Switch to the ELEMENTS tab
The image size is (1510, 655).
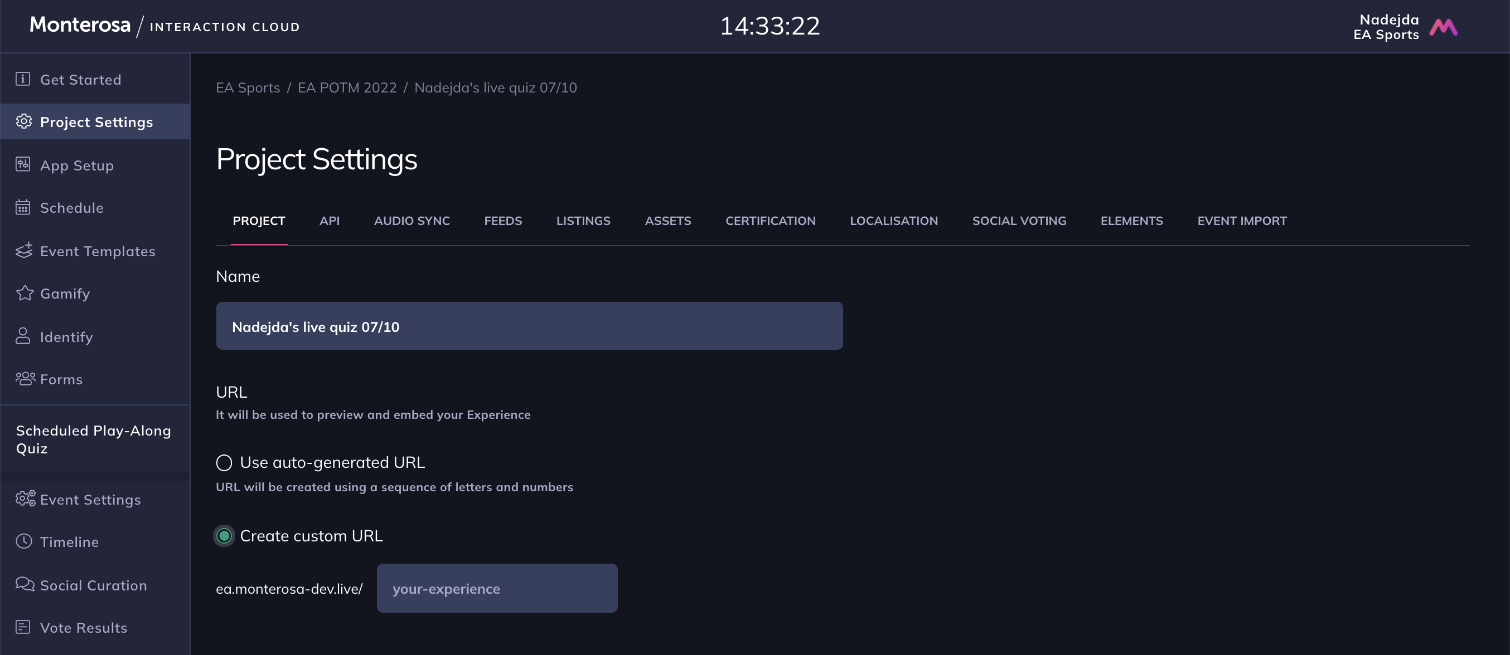pos(1131,221)
